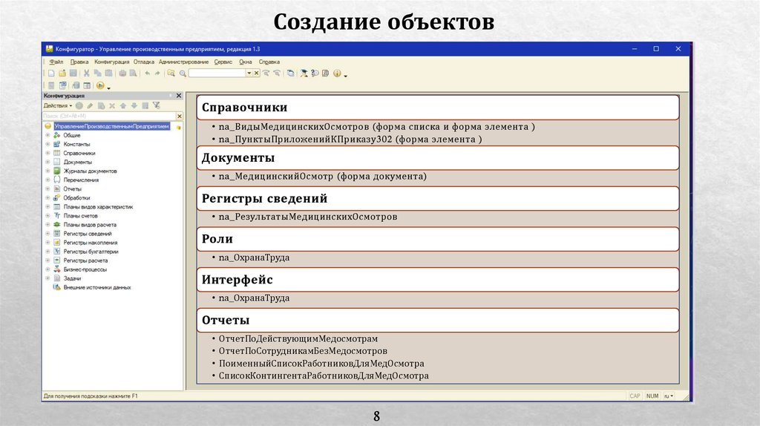This screenshot has width=760, height=426.
Task: Click the Paste clipboard icon
Action: click(x=108, y=73)
